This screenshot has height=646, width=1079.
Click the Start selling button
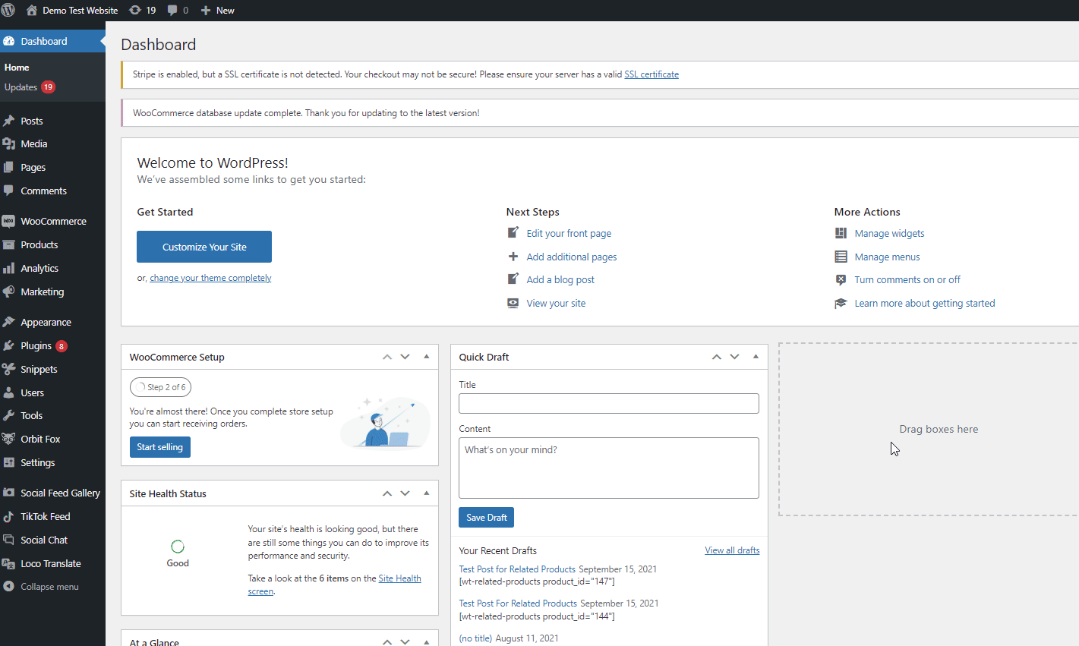point(160,447)
